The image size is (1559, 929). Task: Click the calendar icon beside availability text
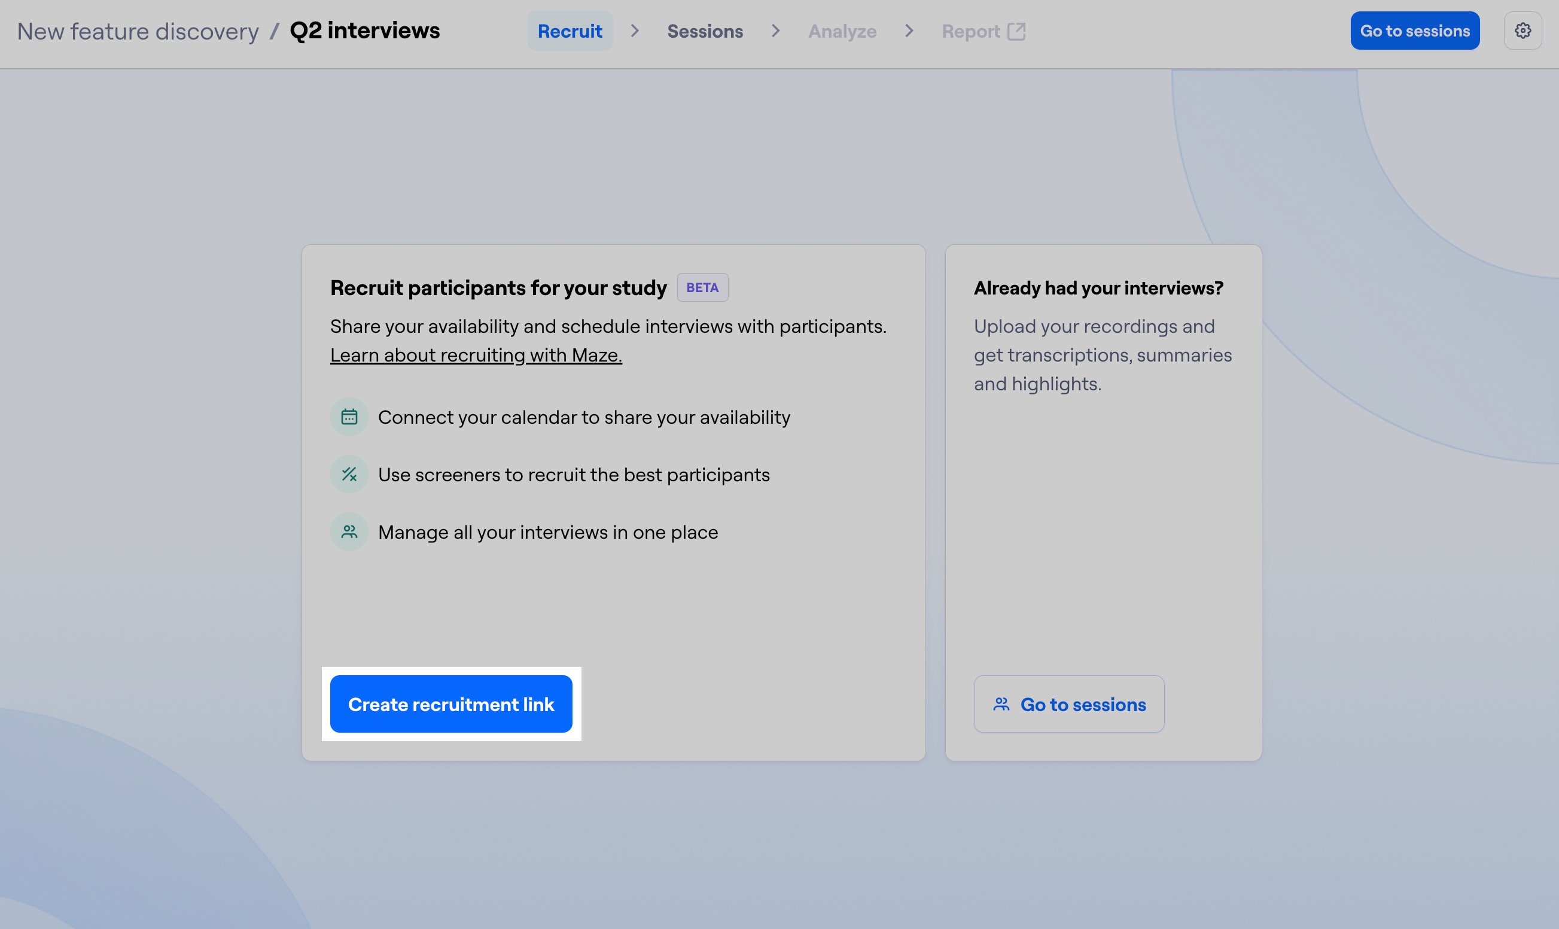coord(349,416)
